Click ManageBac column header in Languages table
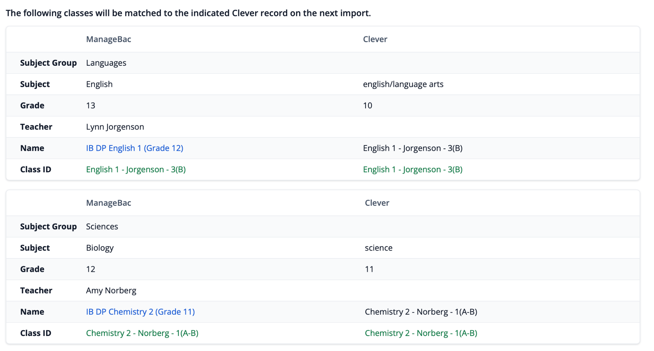 (109, 39)
